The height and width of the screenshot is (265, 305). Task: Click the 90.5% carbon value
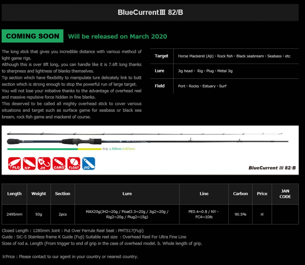click(x=241, y=214)
